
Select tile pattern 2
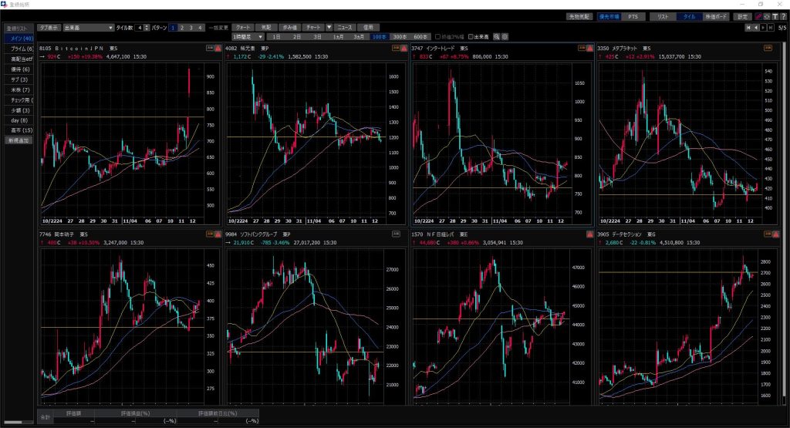click(x=182, y=27)
